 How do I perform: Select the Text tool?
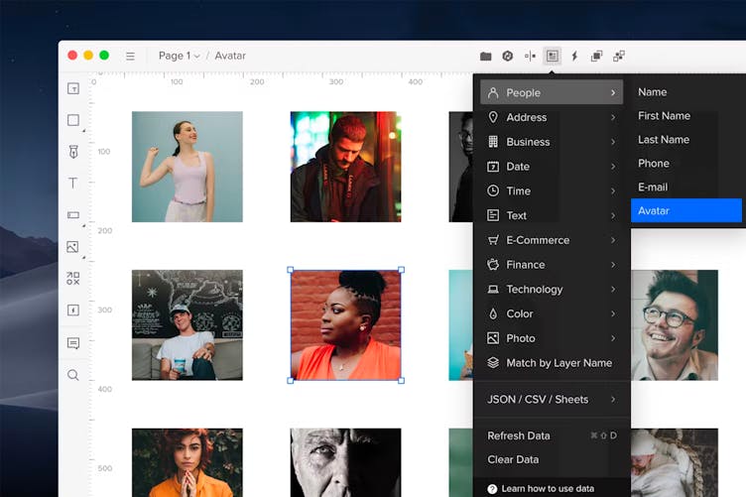pos(72,184)
